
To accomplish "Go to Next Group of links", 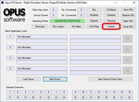I will pos(55,79).
